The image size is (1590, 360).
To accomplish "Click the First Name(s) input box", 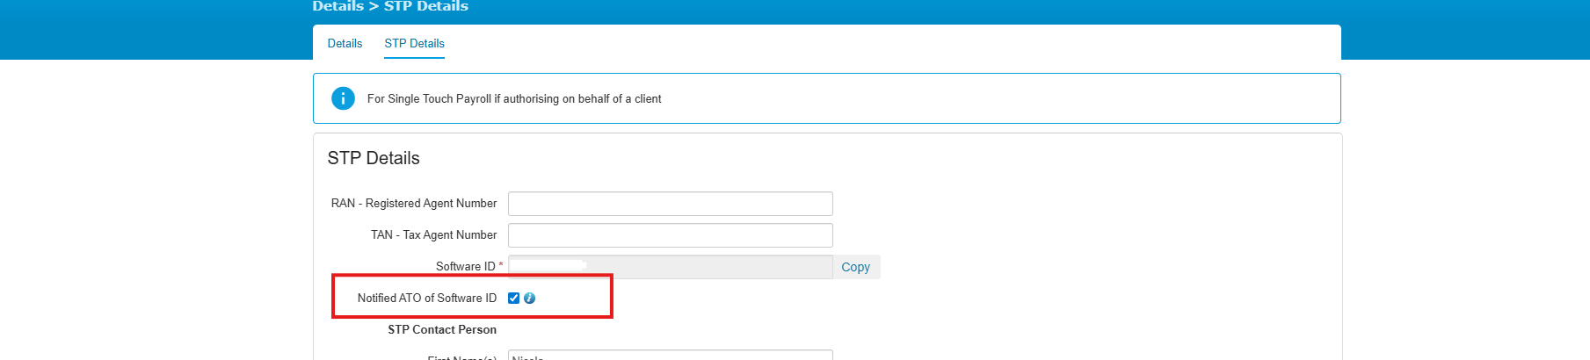I will click(670, 355).
